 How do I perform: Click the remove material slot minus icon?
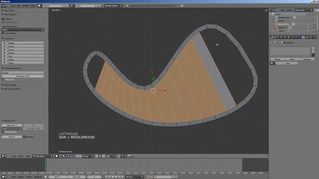tap(313, 52)
